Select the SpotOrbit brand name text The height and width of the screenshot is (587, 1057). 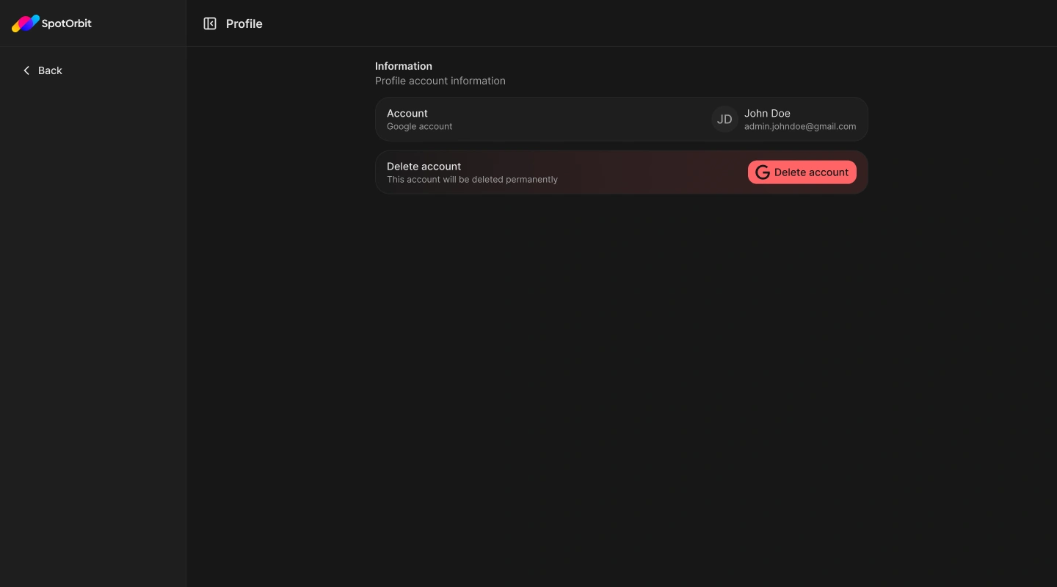(67, 23)
